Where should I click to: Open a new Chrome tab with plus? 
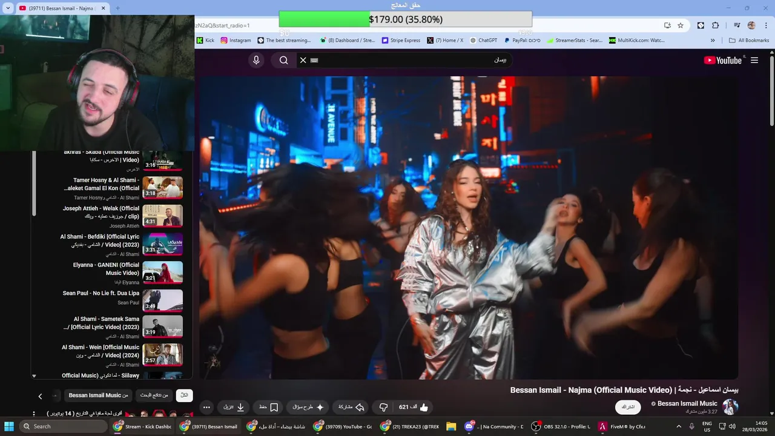(117, 8)
